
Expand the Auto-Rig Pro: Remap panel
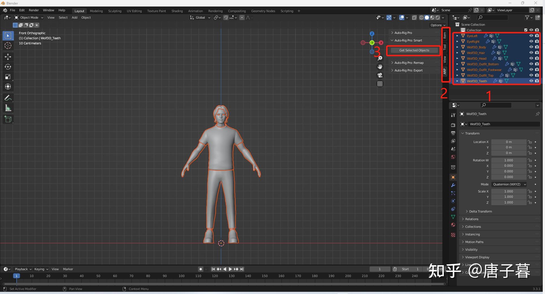click(x=409, y=63)
